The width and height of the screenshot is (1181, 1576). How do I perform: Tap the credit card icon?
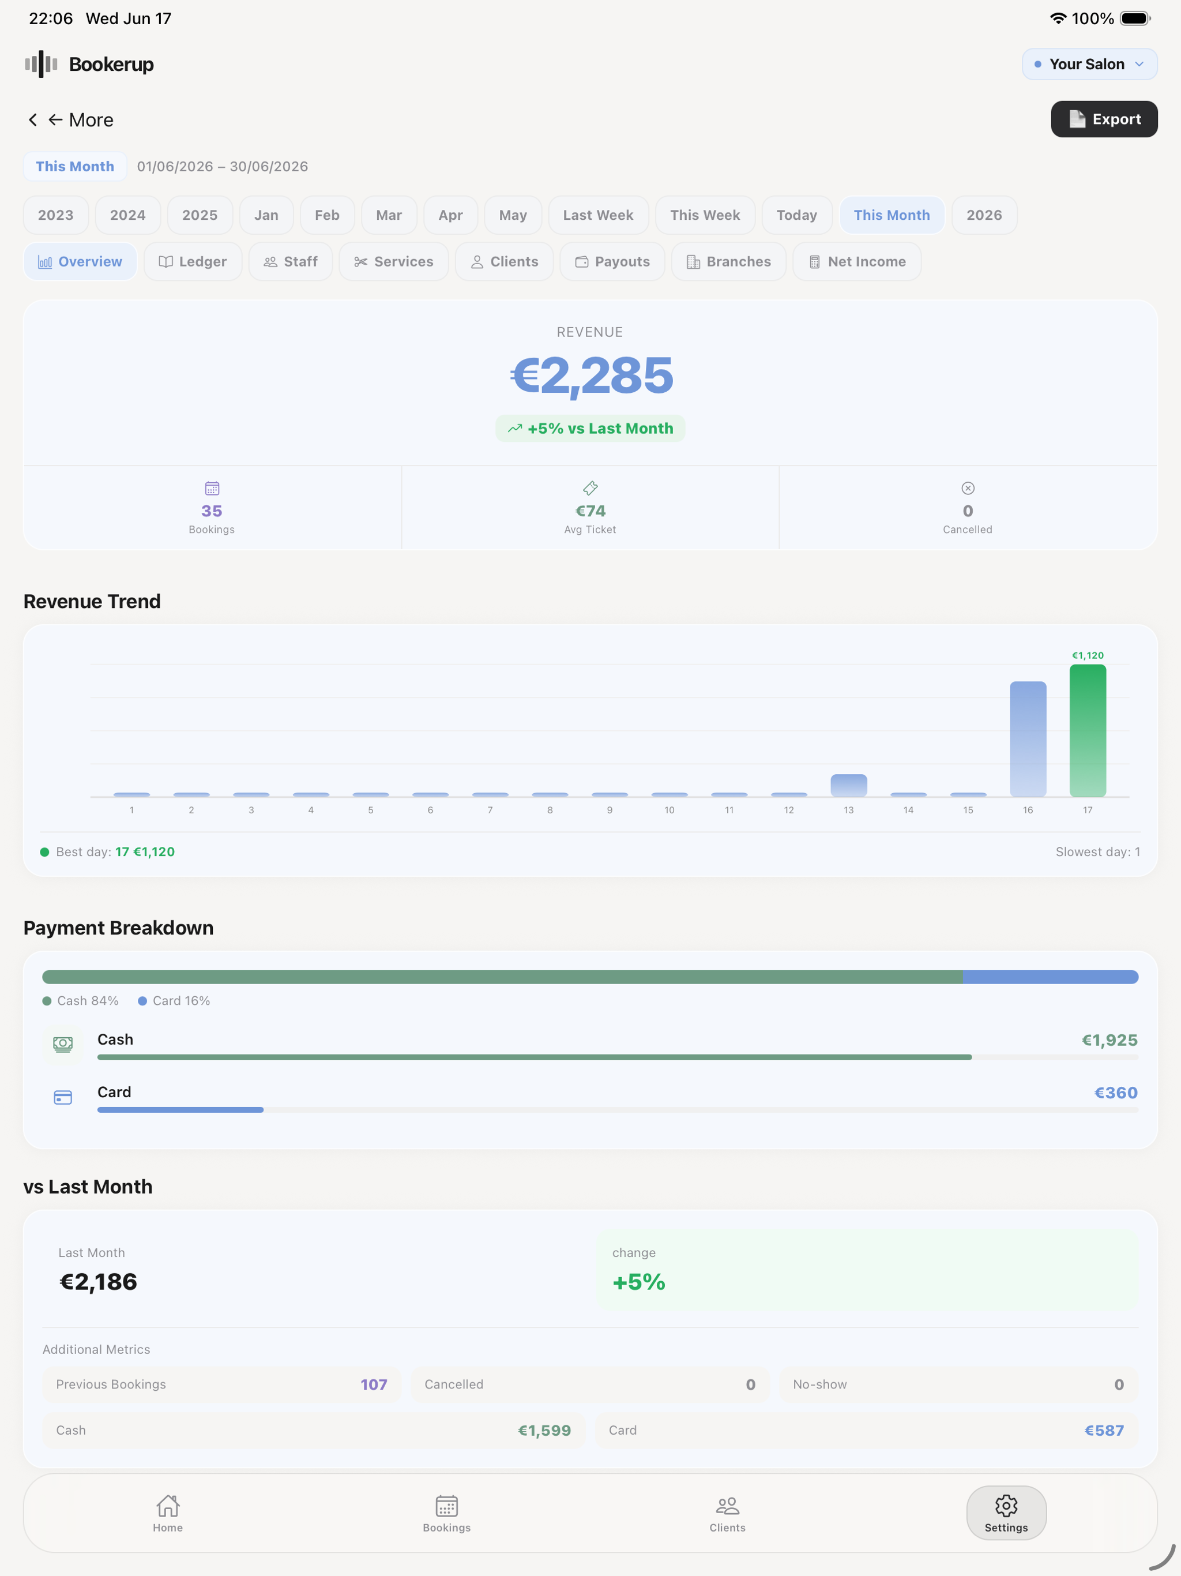point(63,1097)
